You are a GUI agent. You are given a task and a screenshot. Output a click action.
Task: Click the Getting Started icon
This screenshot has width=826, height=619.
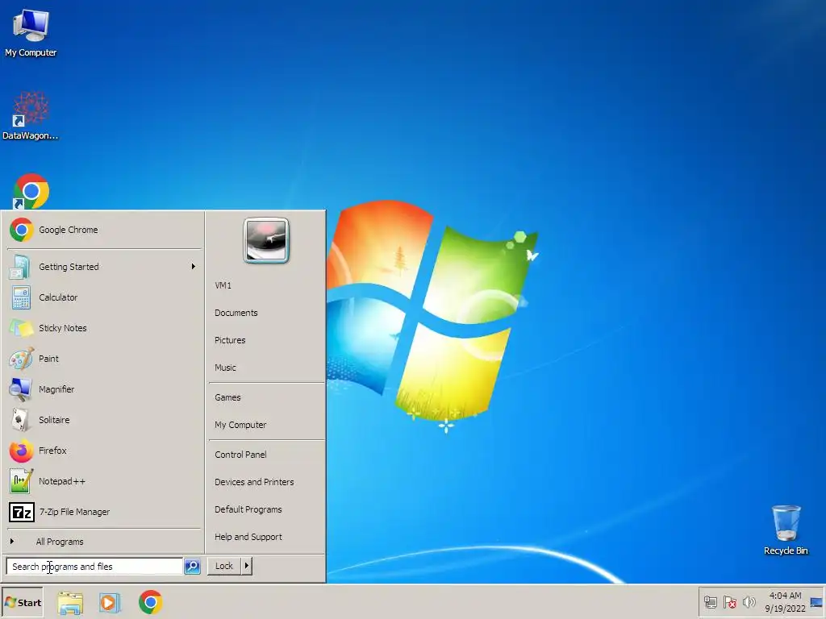pyautogui.click(x=21, y=267)
